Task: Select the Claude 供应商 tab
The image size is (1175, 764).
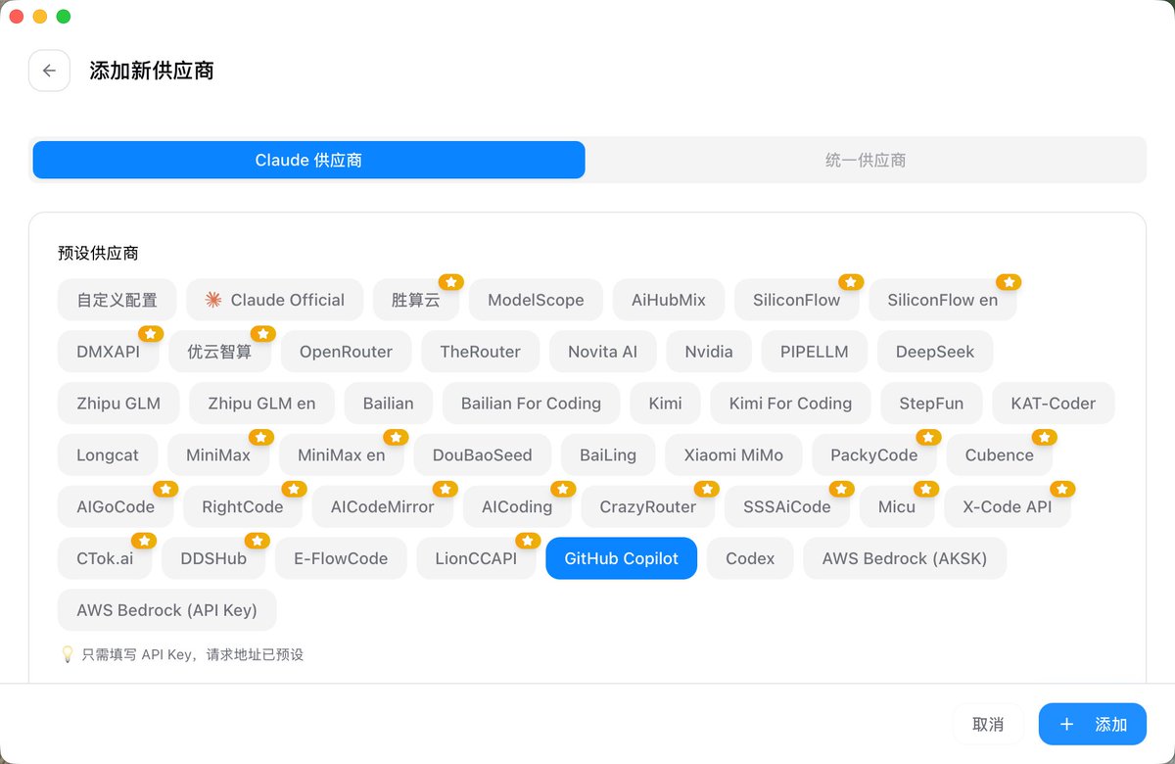Action: [x=308, y=160]
